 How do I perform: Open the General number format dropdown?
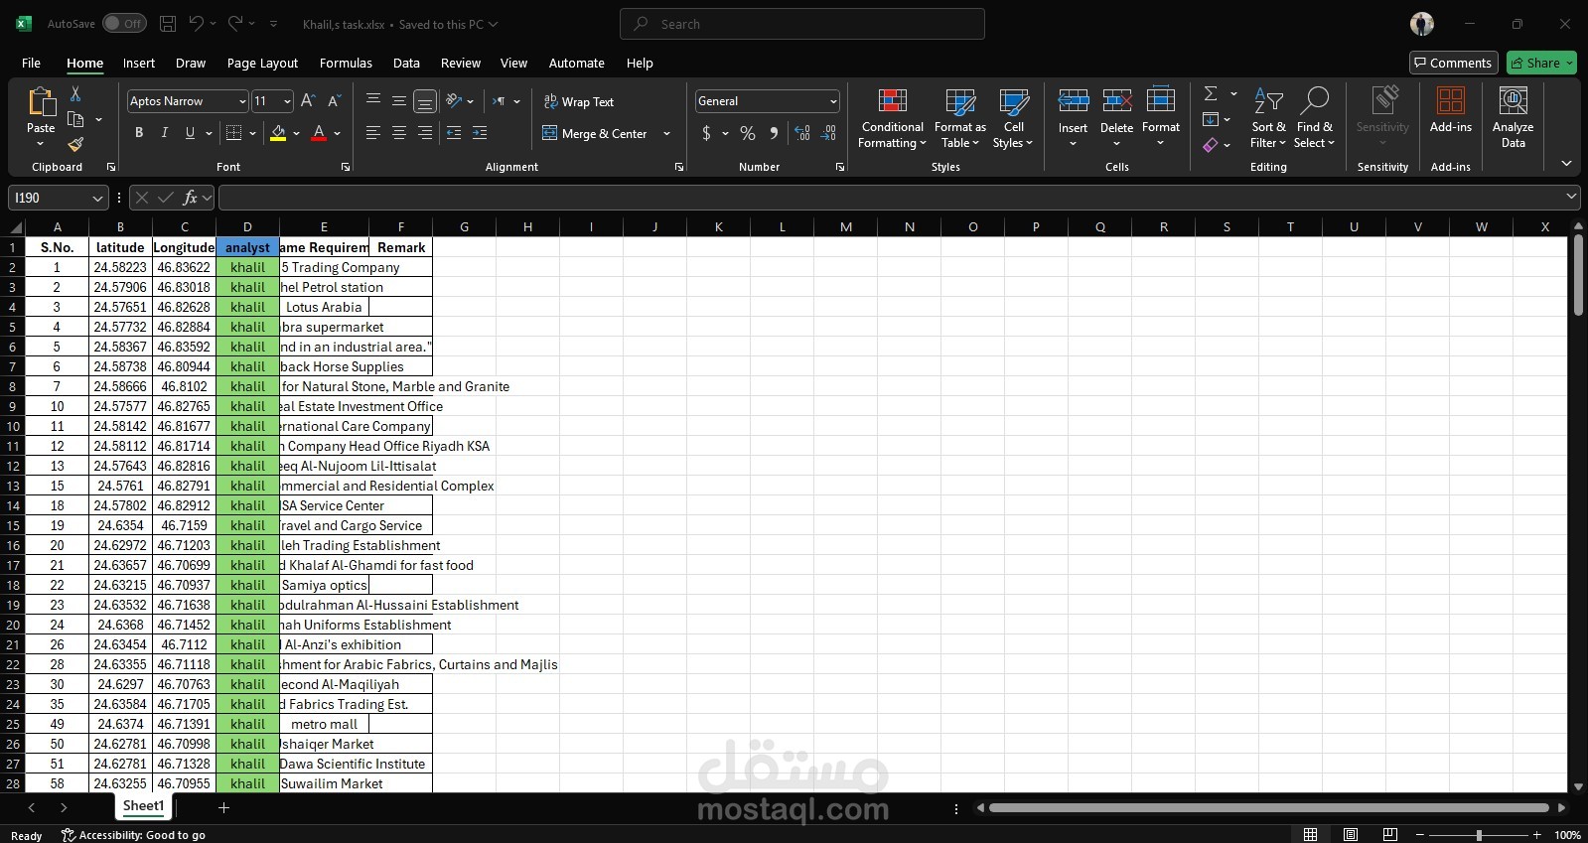(832, 101)
